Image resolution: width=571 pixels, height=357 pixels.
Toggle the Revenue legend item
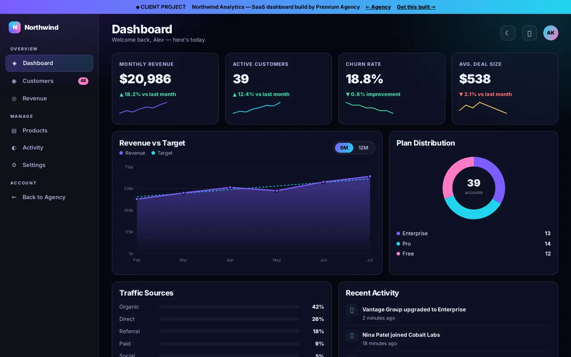pos(132,153)
